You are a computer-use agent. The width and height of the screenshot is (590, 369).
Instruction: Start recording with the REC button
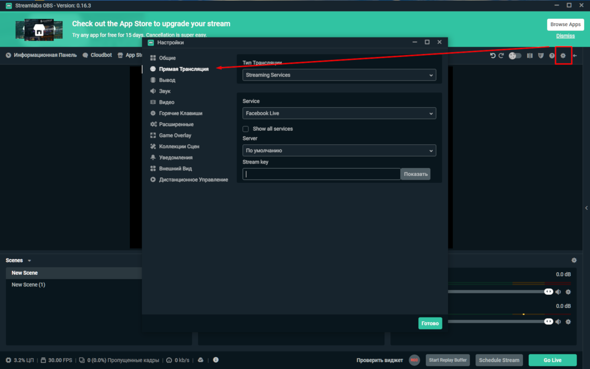(414, 360)
